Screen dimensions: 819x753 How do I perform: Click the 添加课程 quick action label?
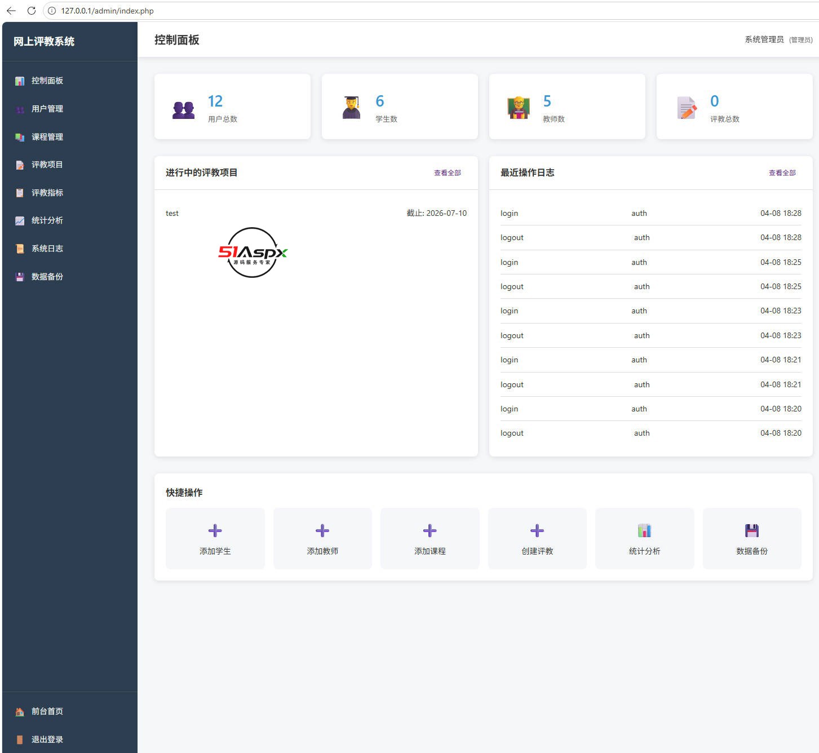430,551
